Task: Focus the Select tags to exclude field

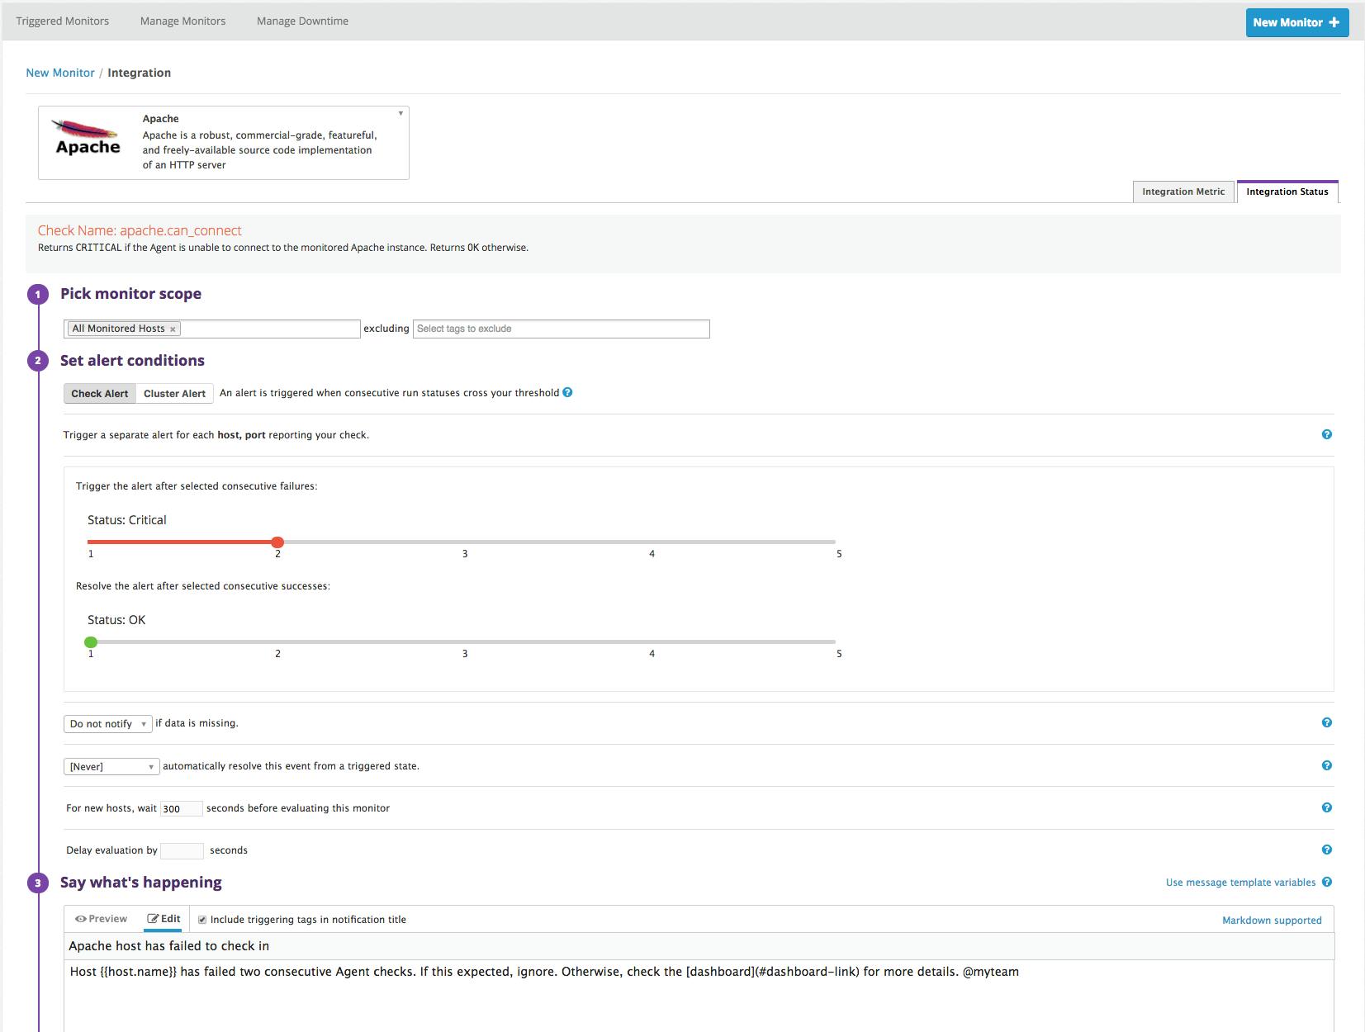Action: [x=561, y=329]
